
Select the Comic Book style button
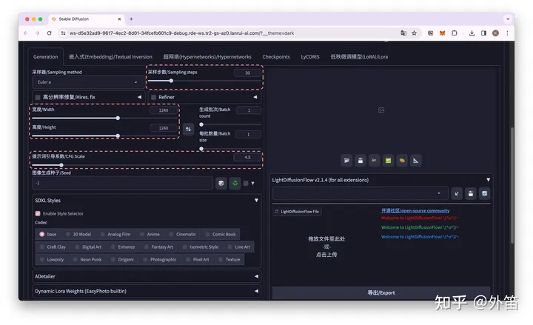point(221,234)
